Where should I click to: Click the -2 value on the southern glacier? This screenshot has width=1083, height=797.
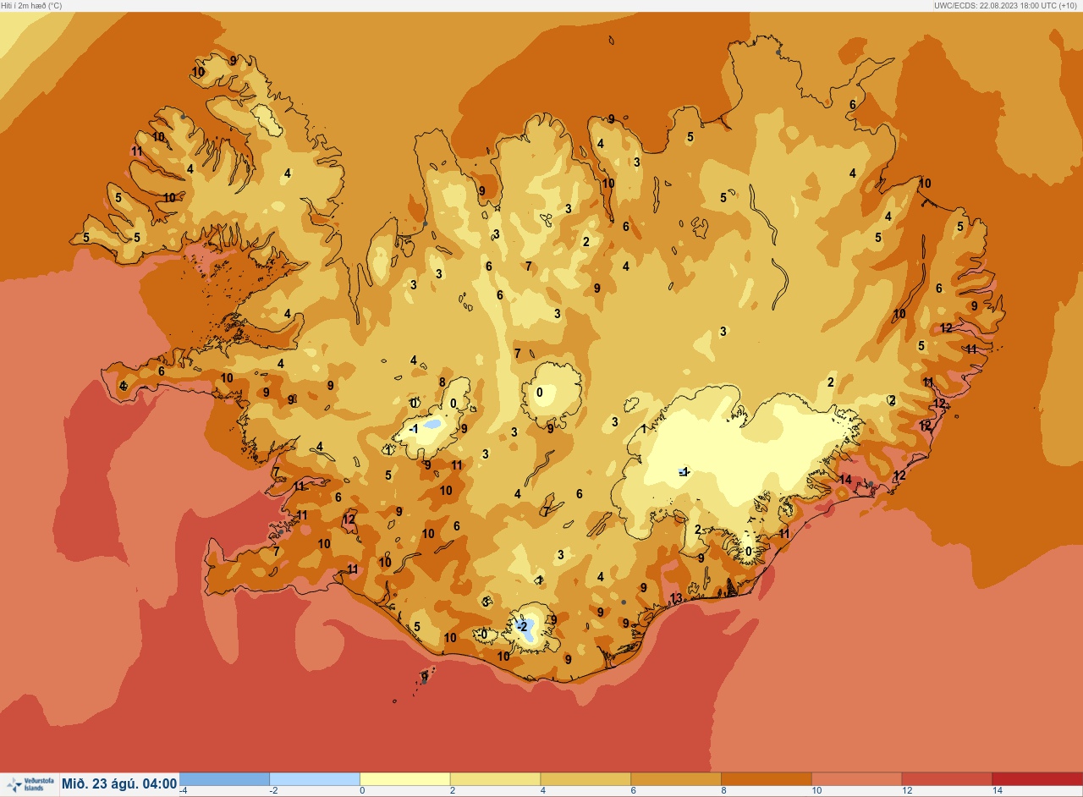tap(522, 626)
